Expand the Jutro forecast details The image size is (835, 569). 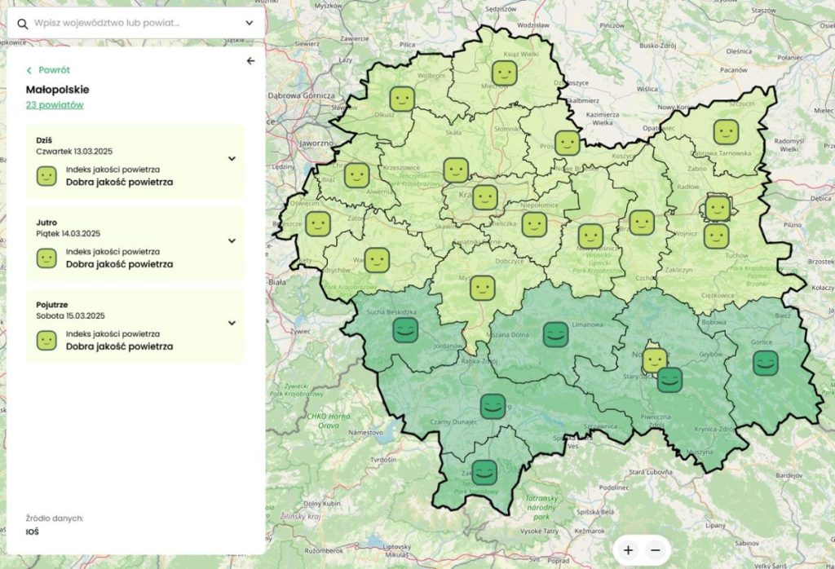(x=232, y=241)
